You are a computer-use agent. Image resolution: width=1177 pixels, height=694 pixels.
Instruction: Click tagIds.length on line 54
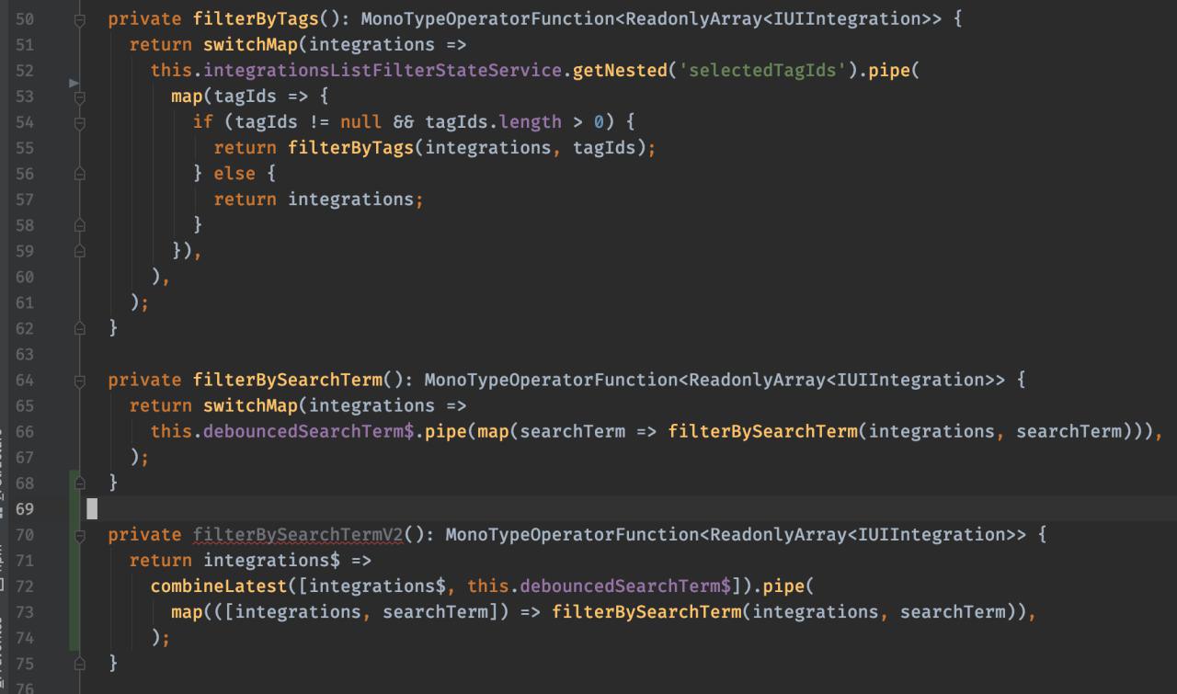tap(493, 122)
